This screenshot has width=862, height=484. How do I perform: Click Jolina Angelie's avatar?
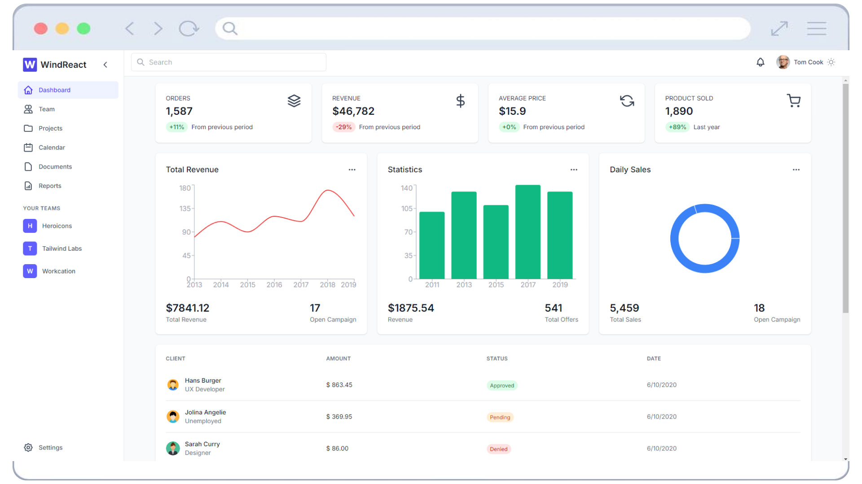pyautogui.click(x=173, y=417)
